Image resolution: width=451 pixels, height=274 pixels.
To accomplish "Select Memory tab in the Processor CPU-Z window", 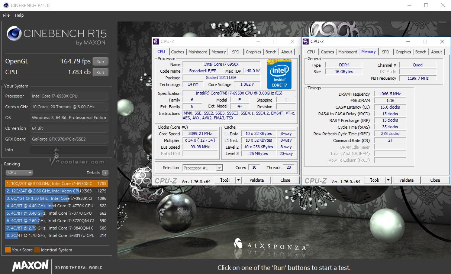I will tap(219, 52).
